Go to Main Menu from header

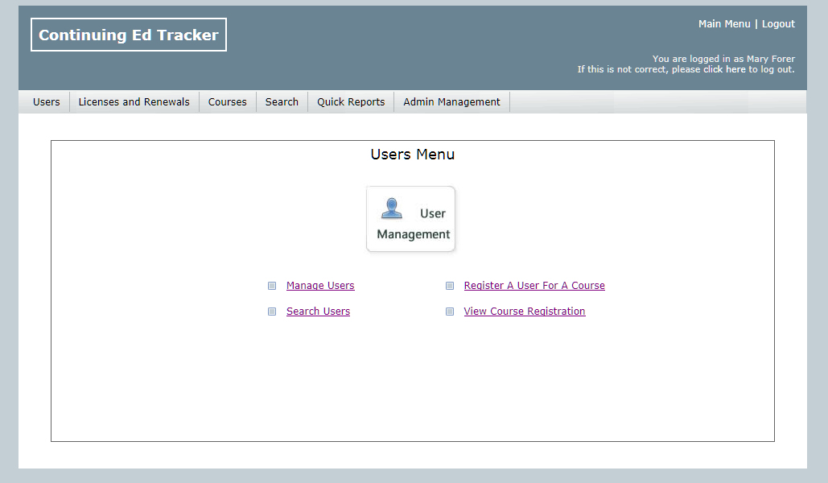click(x=723, y=24)
